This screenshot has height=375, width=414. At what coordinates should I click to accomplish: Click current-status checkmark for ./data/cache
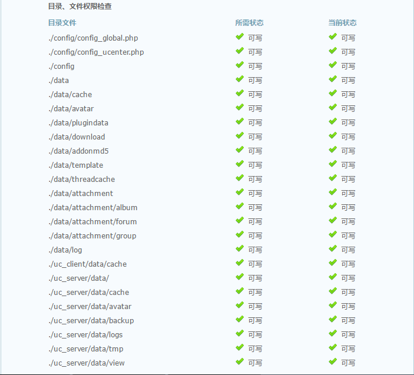tap(333, 93)
